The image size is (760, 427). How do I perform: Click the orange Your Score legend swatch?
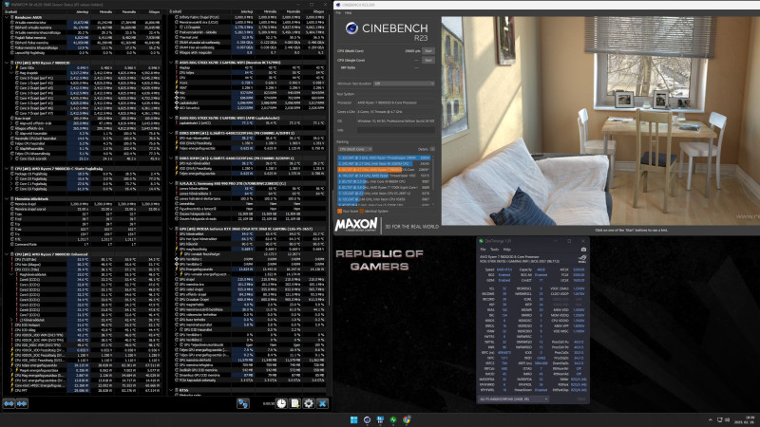pos(339,211)
